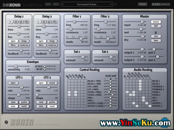Click Filter 1 mode slider handle

coord(81,38)
